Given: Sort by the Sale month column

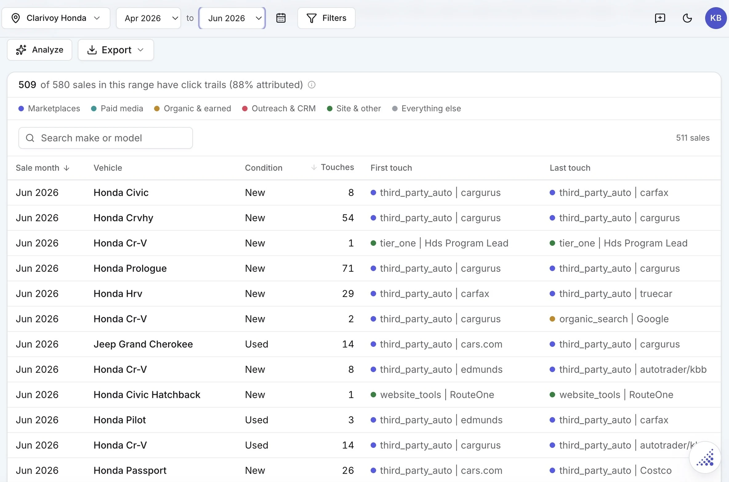Looking at the screenshot, I should (42, 168).
